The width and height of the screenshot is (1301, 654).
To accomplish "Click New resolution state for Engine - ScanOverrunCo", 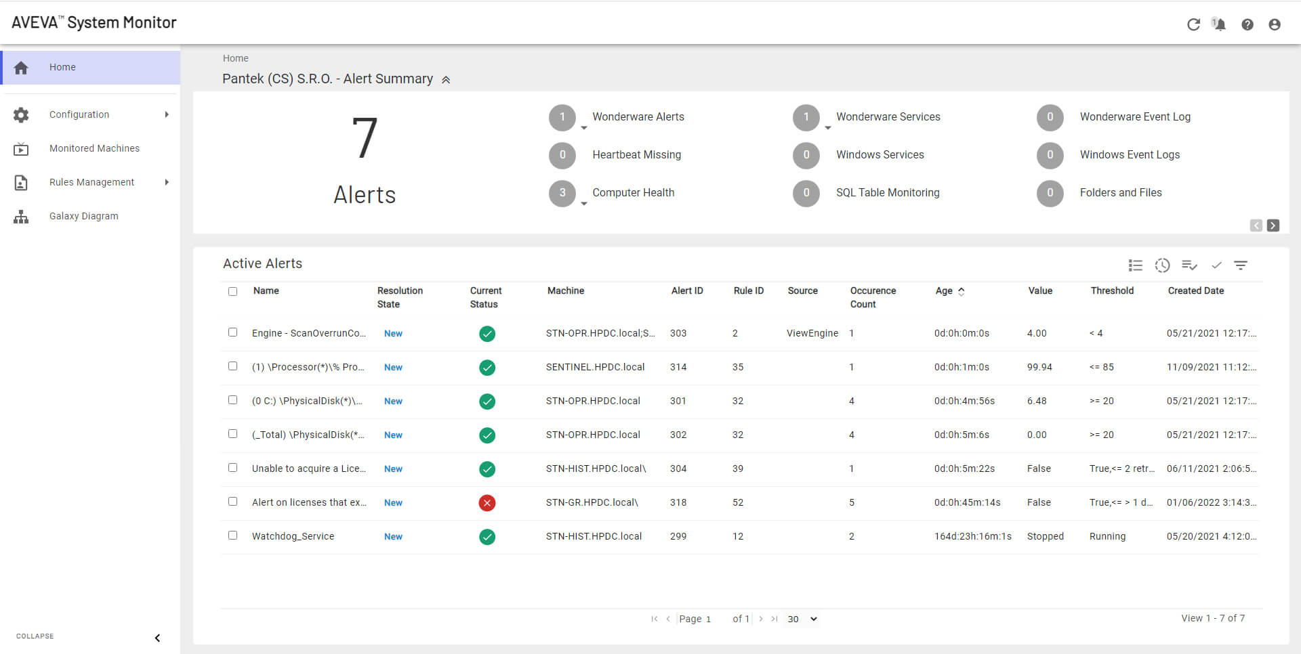I will coord(393,334).
